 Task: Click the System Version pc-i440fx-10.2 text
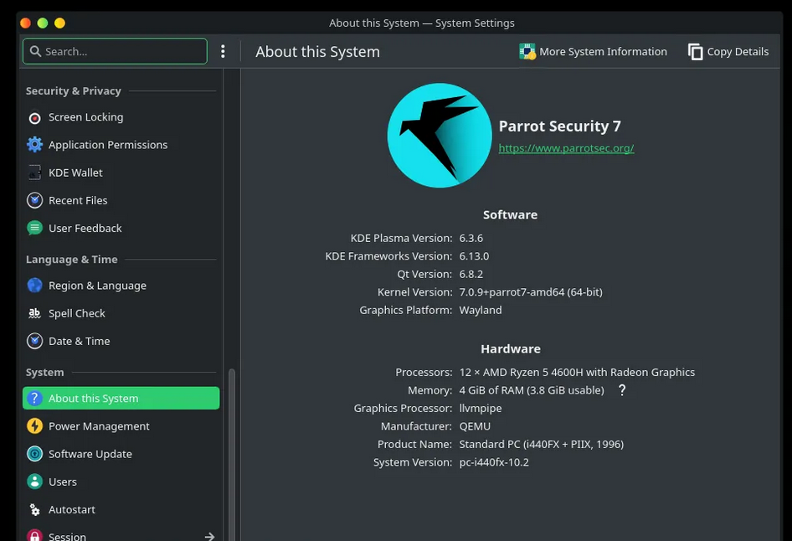494,462
